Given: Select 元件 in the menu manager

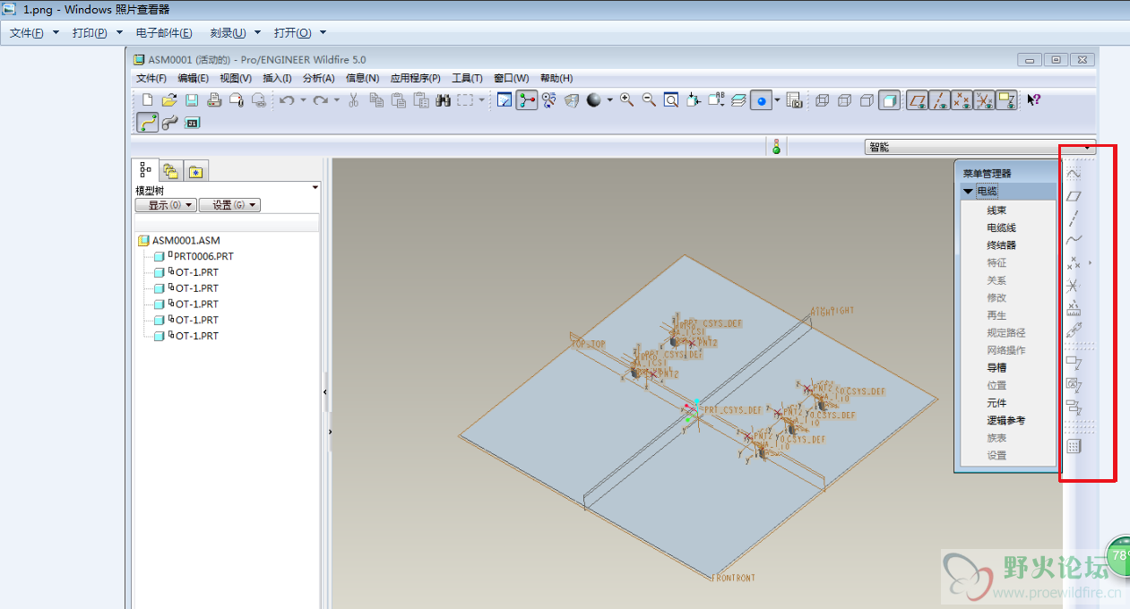Looking at the screenshot, I should [x=996, y=403].
